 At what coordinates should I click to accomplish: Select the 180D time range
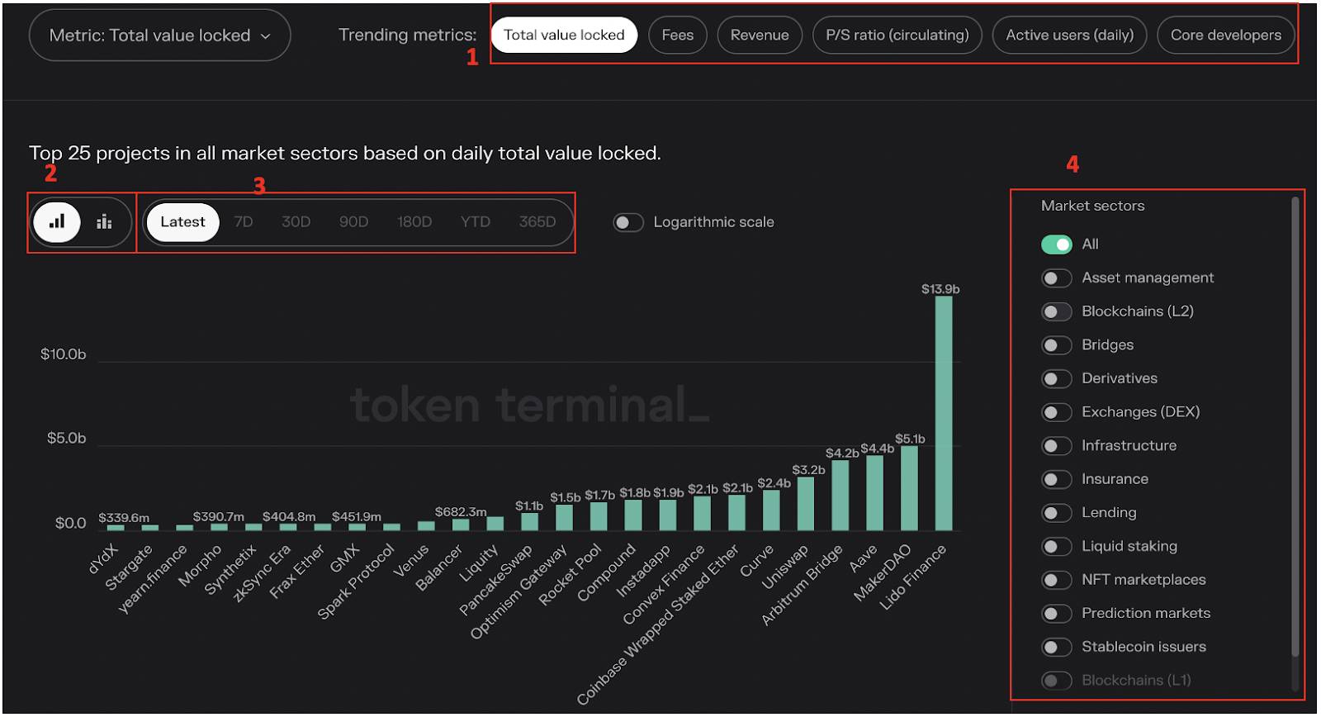pos(414,221)
